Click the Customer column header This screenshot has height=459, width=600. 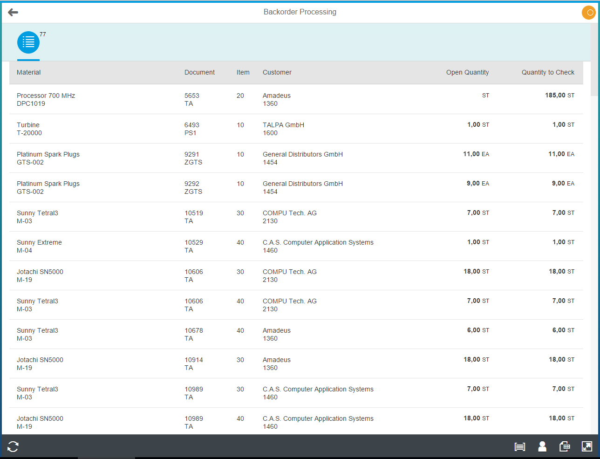[x=277, y=72]
